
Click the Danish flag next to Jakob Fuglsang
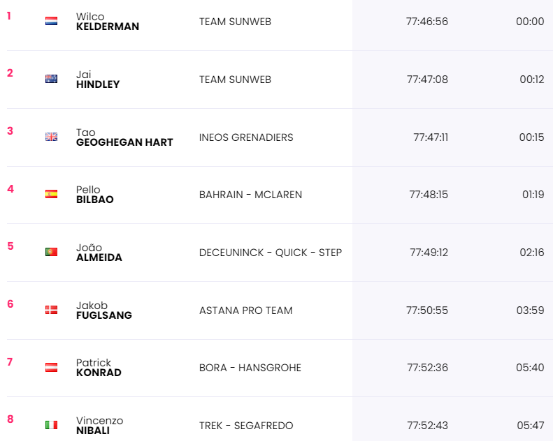coord(51,310)
